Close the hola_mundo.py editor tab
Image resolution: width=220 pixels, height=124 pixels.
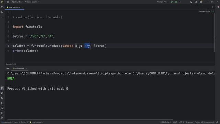[22, 7]
